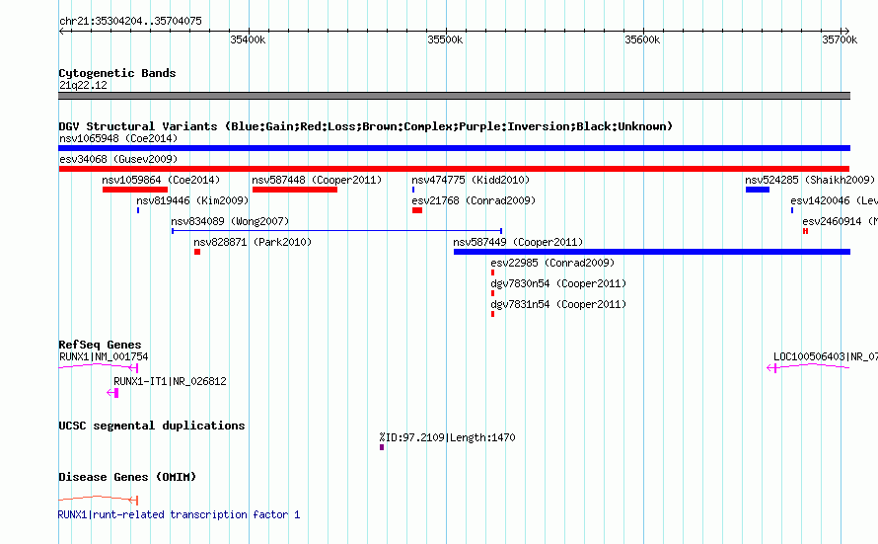
Task: Click the 35700k ruler marker
Action: [x=840, y=39]
